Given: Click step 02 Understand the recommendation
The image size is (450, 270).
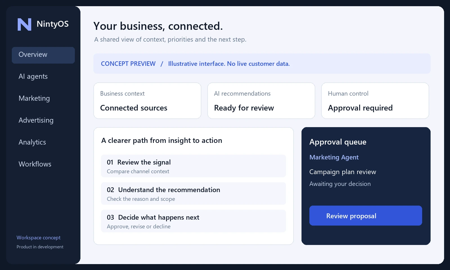Looking at the screenshot, I should click(x=193, y=193).
